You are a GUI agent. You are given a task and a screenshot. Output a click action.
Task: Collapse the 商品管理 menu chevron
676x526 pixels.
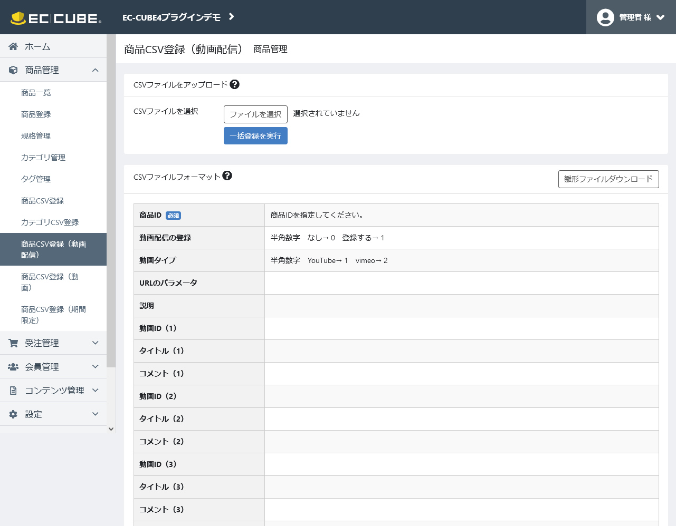95,70
